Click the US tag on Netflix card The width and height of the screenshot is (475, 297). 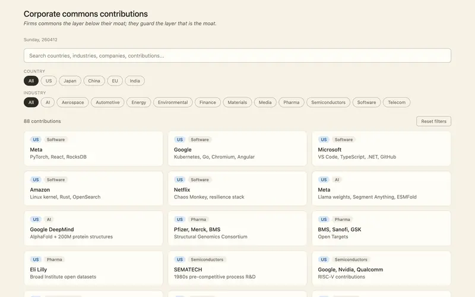(180, 180)
